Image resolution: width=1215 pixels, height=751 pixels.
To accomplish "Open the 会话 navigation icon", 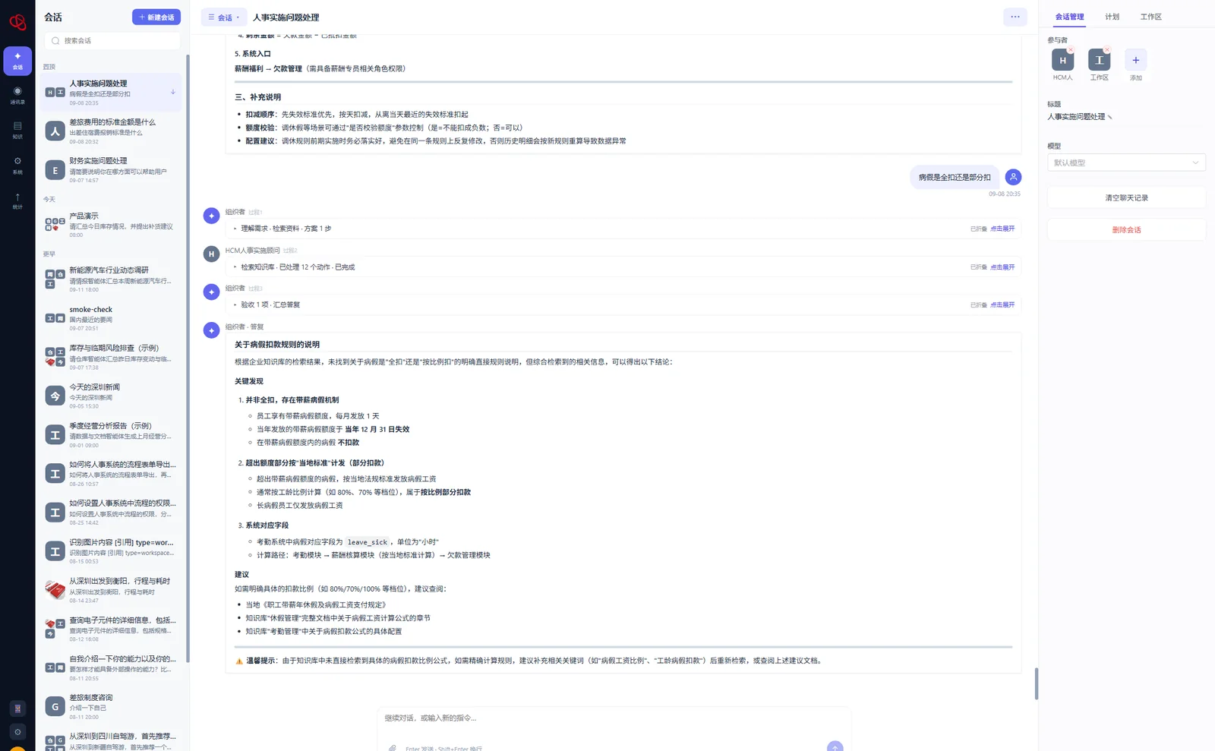I will coord(17,61).
